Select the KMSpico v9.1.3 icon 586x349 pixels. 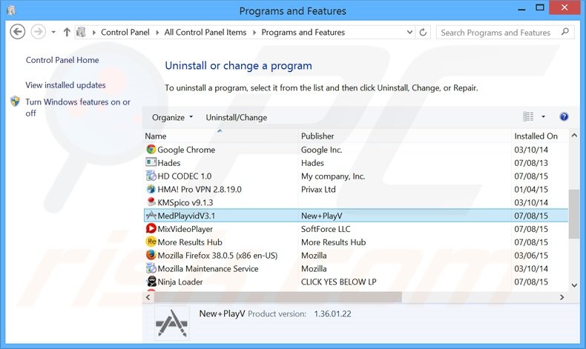(x=151, y=202)
